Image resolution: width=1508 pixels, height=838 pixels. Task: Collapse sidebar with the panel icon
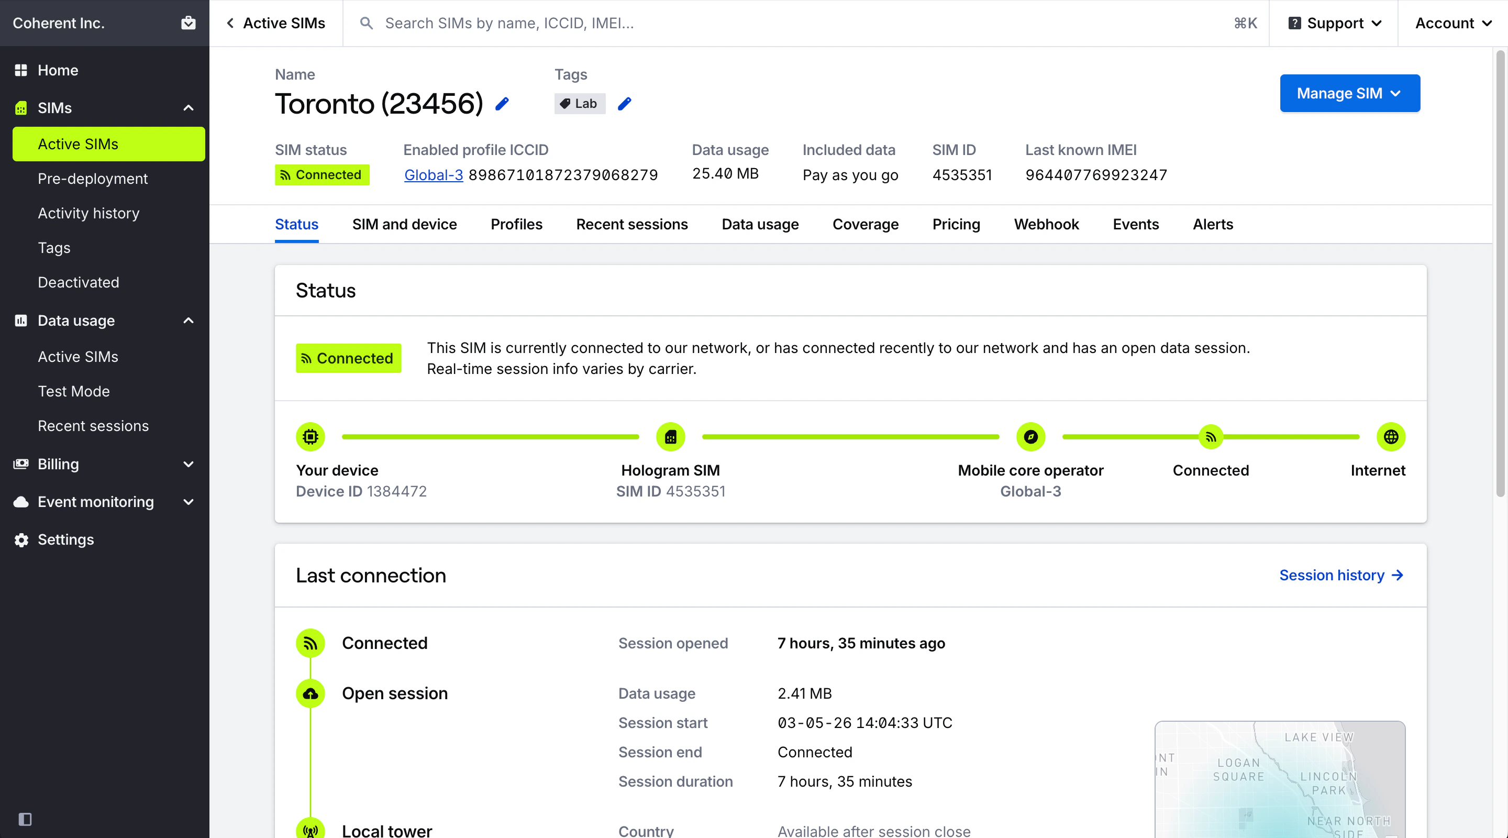[x=25, y=819]
